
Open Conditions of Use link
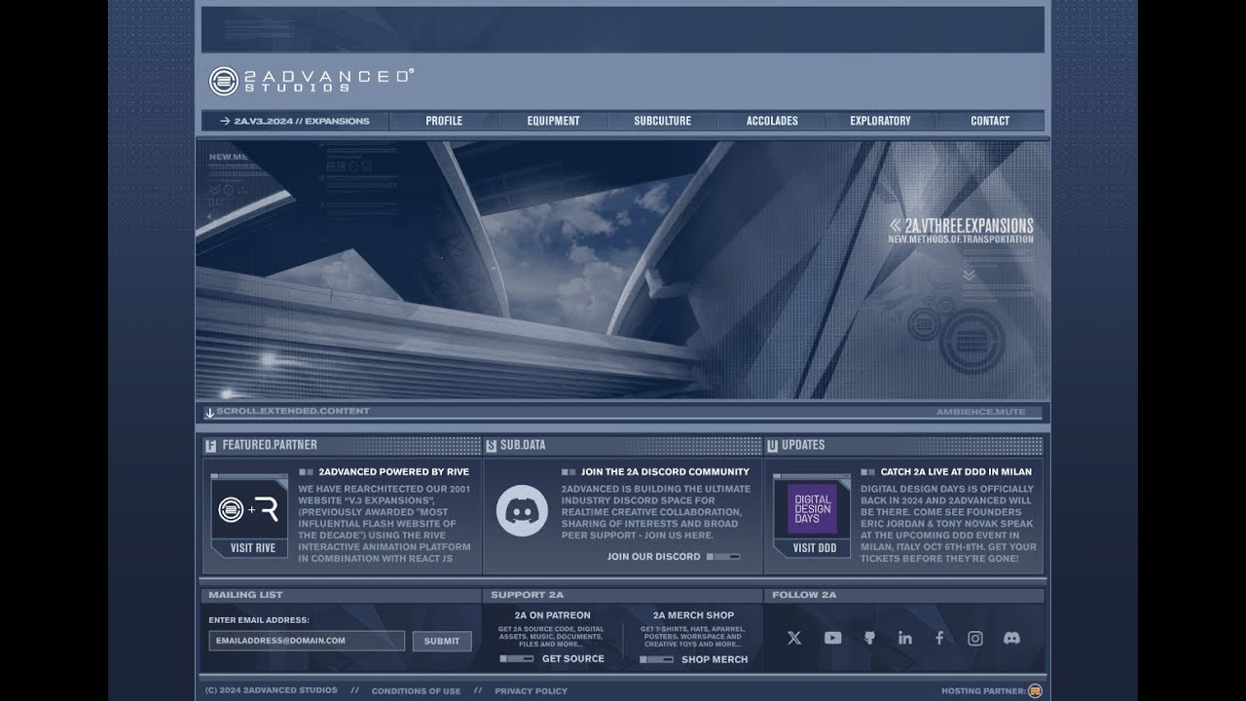416,691
